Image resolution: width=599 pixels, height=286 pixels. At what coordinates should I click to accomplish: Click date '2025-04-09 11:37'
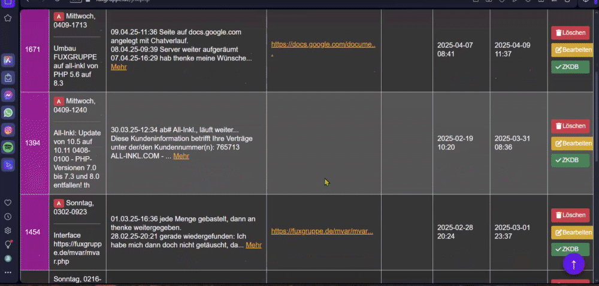point(512,50)
